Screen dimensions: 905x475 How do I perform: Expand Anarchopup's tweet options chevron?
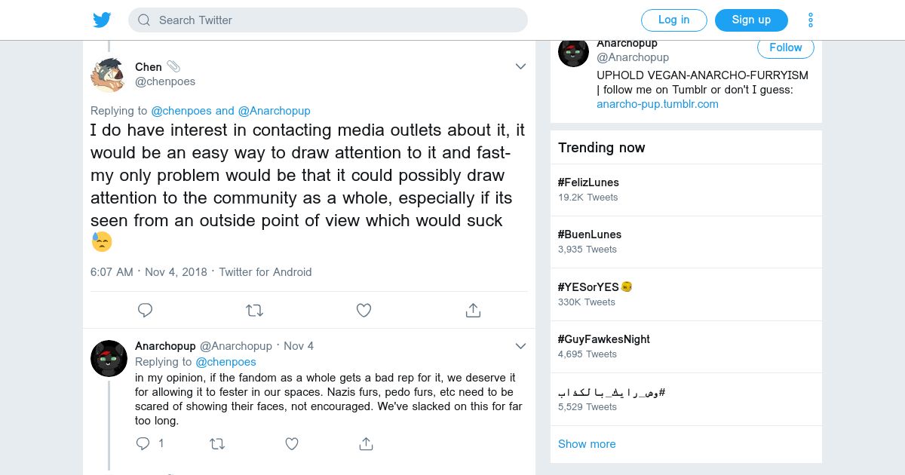520,346
